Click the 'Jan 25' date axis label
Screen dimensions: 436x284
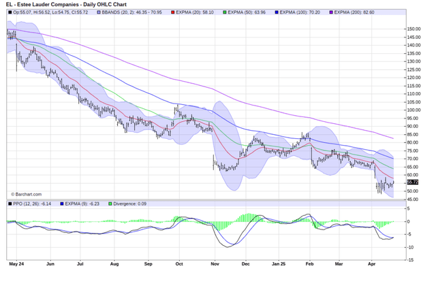[279, 264]
